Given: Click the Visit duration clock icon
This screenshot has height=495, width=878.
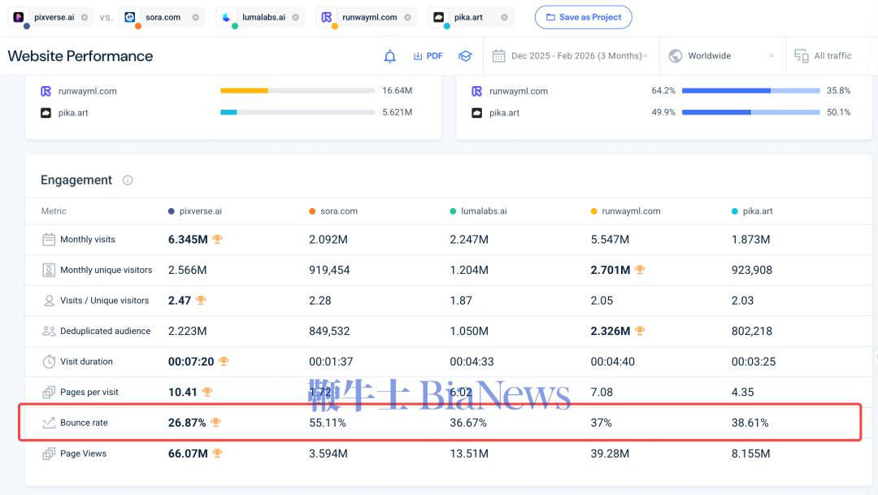Looking at the screenshot, I should (x=49, y=362).
